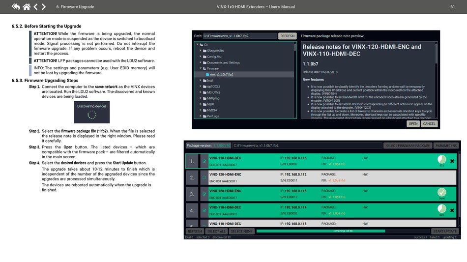Expand the NVIDIA folder node

click(x=201, y=110)
